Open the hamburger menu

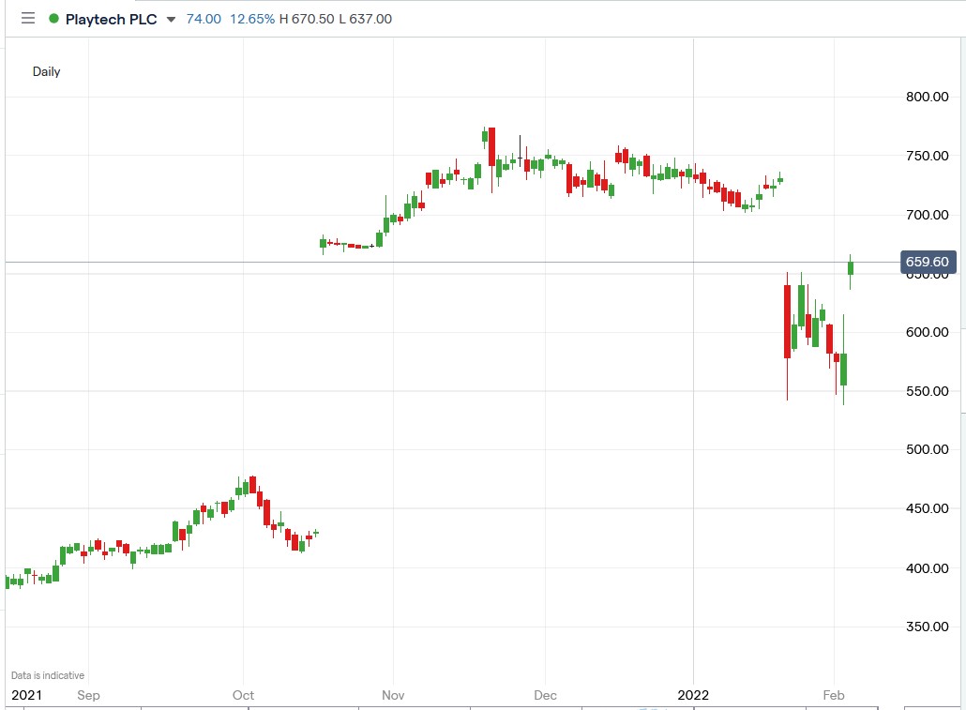point(28,19)
